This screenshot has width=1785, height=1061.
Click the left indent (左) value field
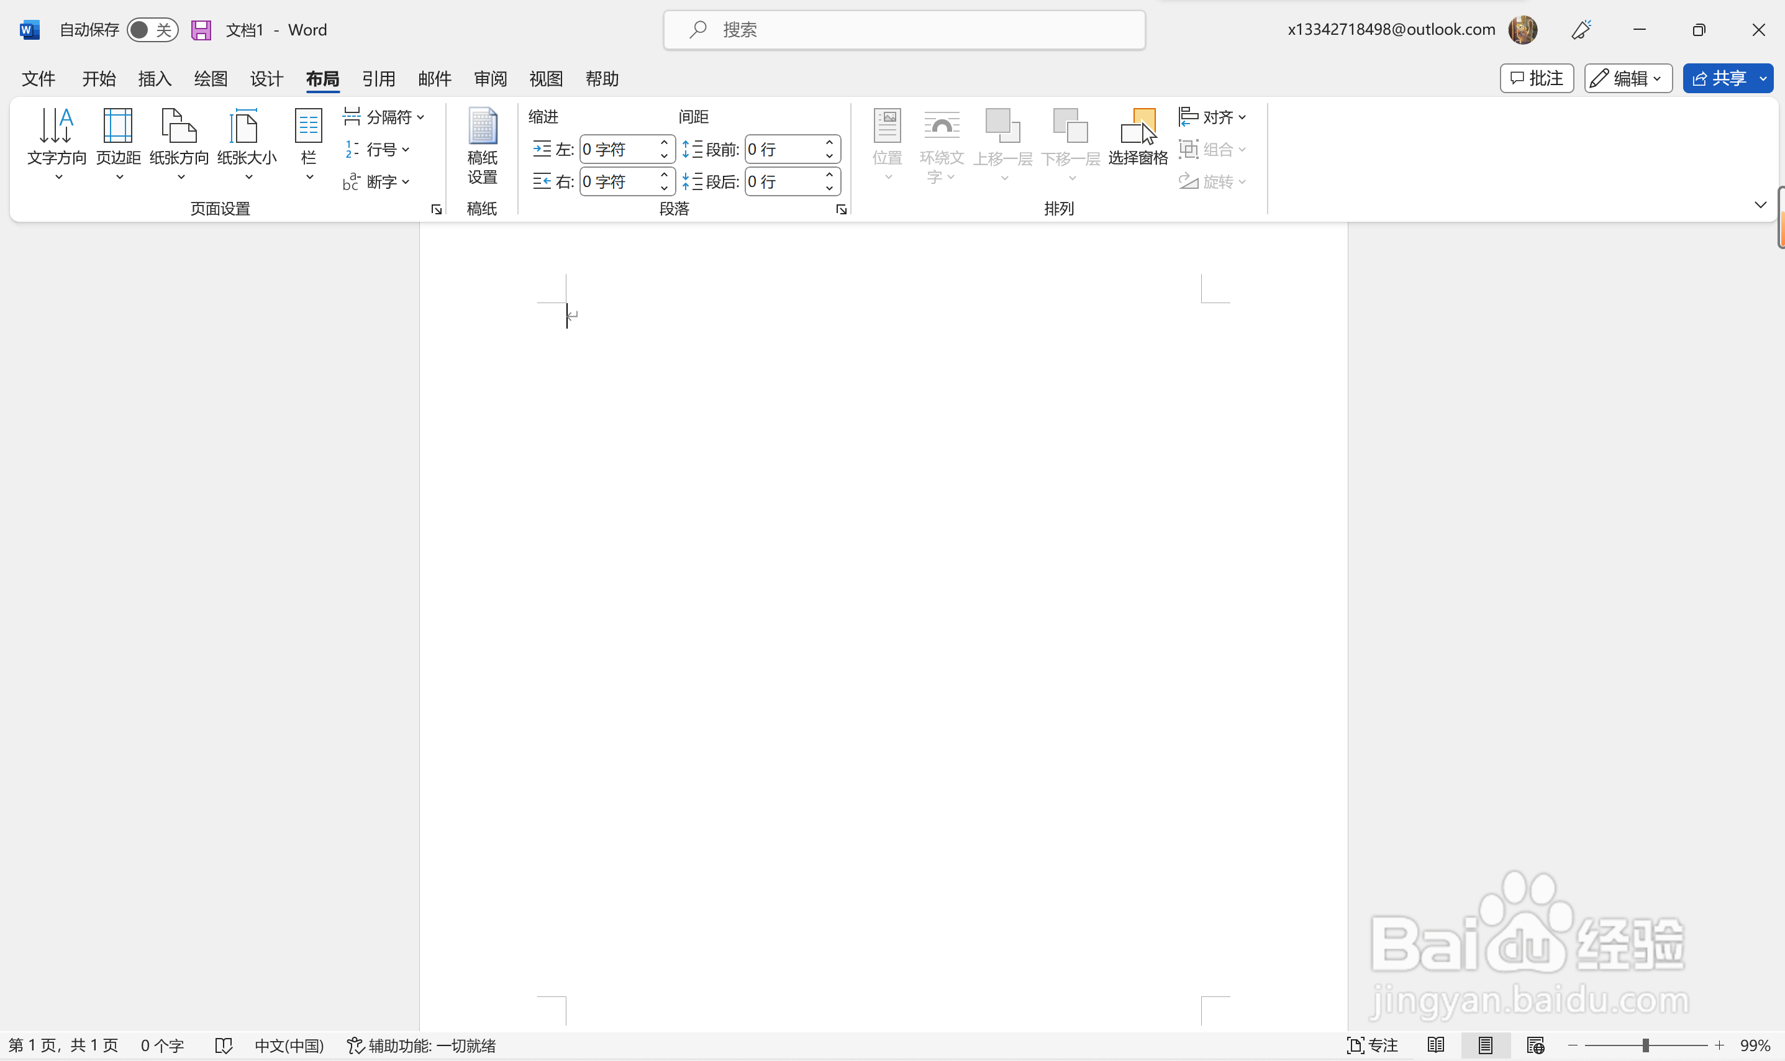pos(619,148)
